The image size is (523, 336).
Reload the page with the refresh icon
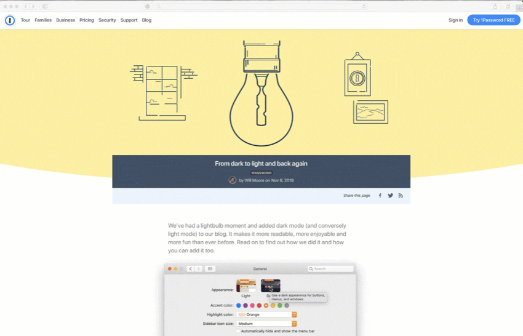coord(364,6)
